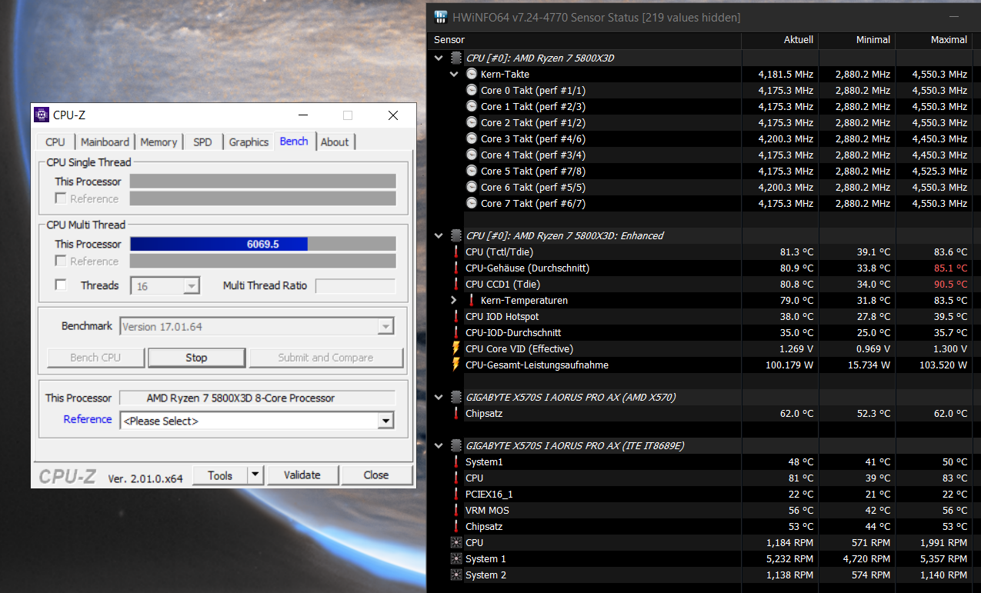This screenshot has width=981, height=593.
Task: Click the Validate button
Action: pyautogui.click(x=302, y=475)
